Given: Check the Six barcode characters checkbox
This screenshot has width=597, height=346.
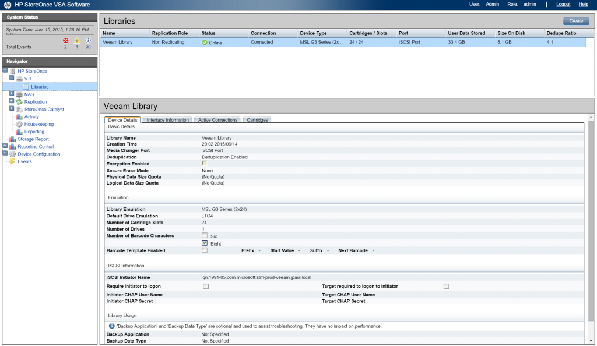Looking at the screenshot, I should pos(205,236).
